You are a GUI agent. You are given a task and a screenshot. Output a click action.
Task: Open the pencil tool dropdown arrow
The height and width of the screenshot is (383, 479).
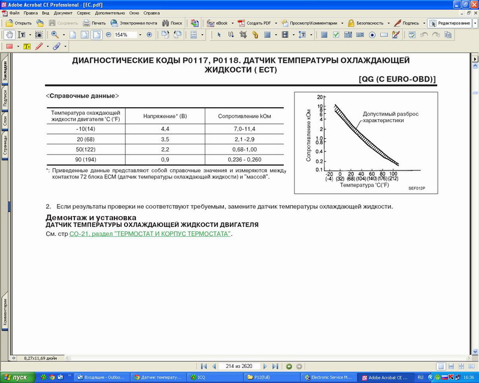click(48, 47)
